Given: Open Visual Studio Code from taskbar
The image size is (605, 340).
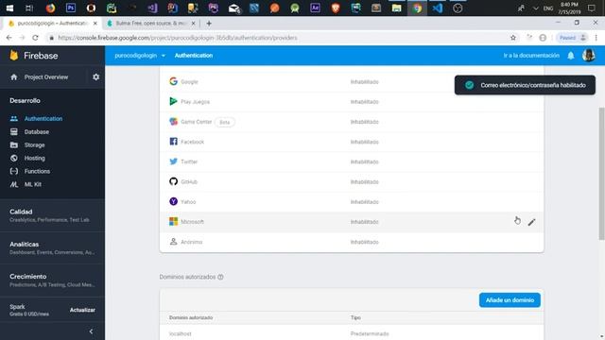Looking at the screenshot, I should (438, 8).
